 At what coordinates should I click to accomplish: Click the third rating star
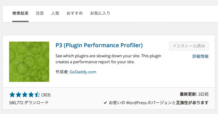[25, 95]
